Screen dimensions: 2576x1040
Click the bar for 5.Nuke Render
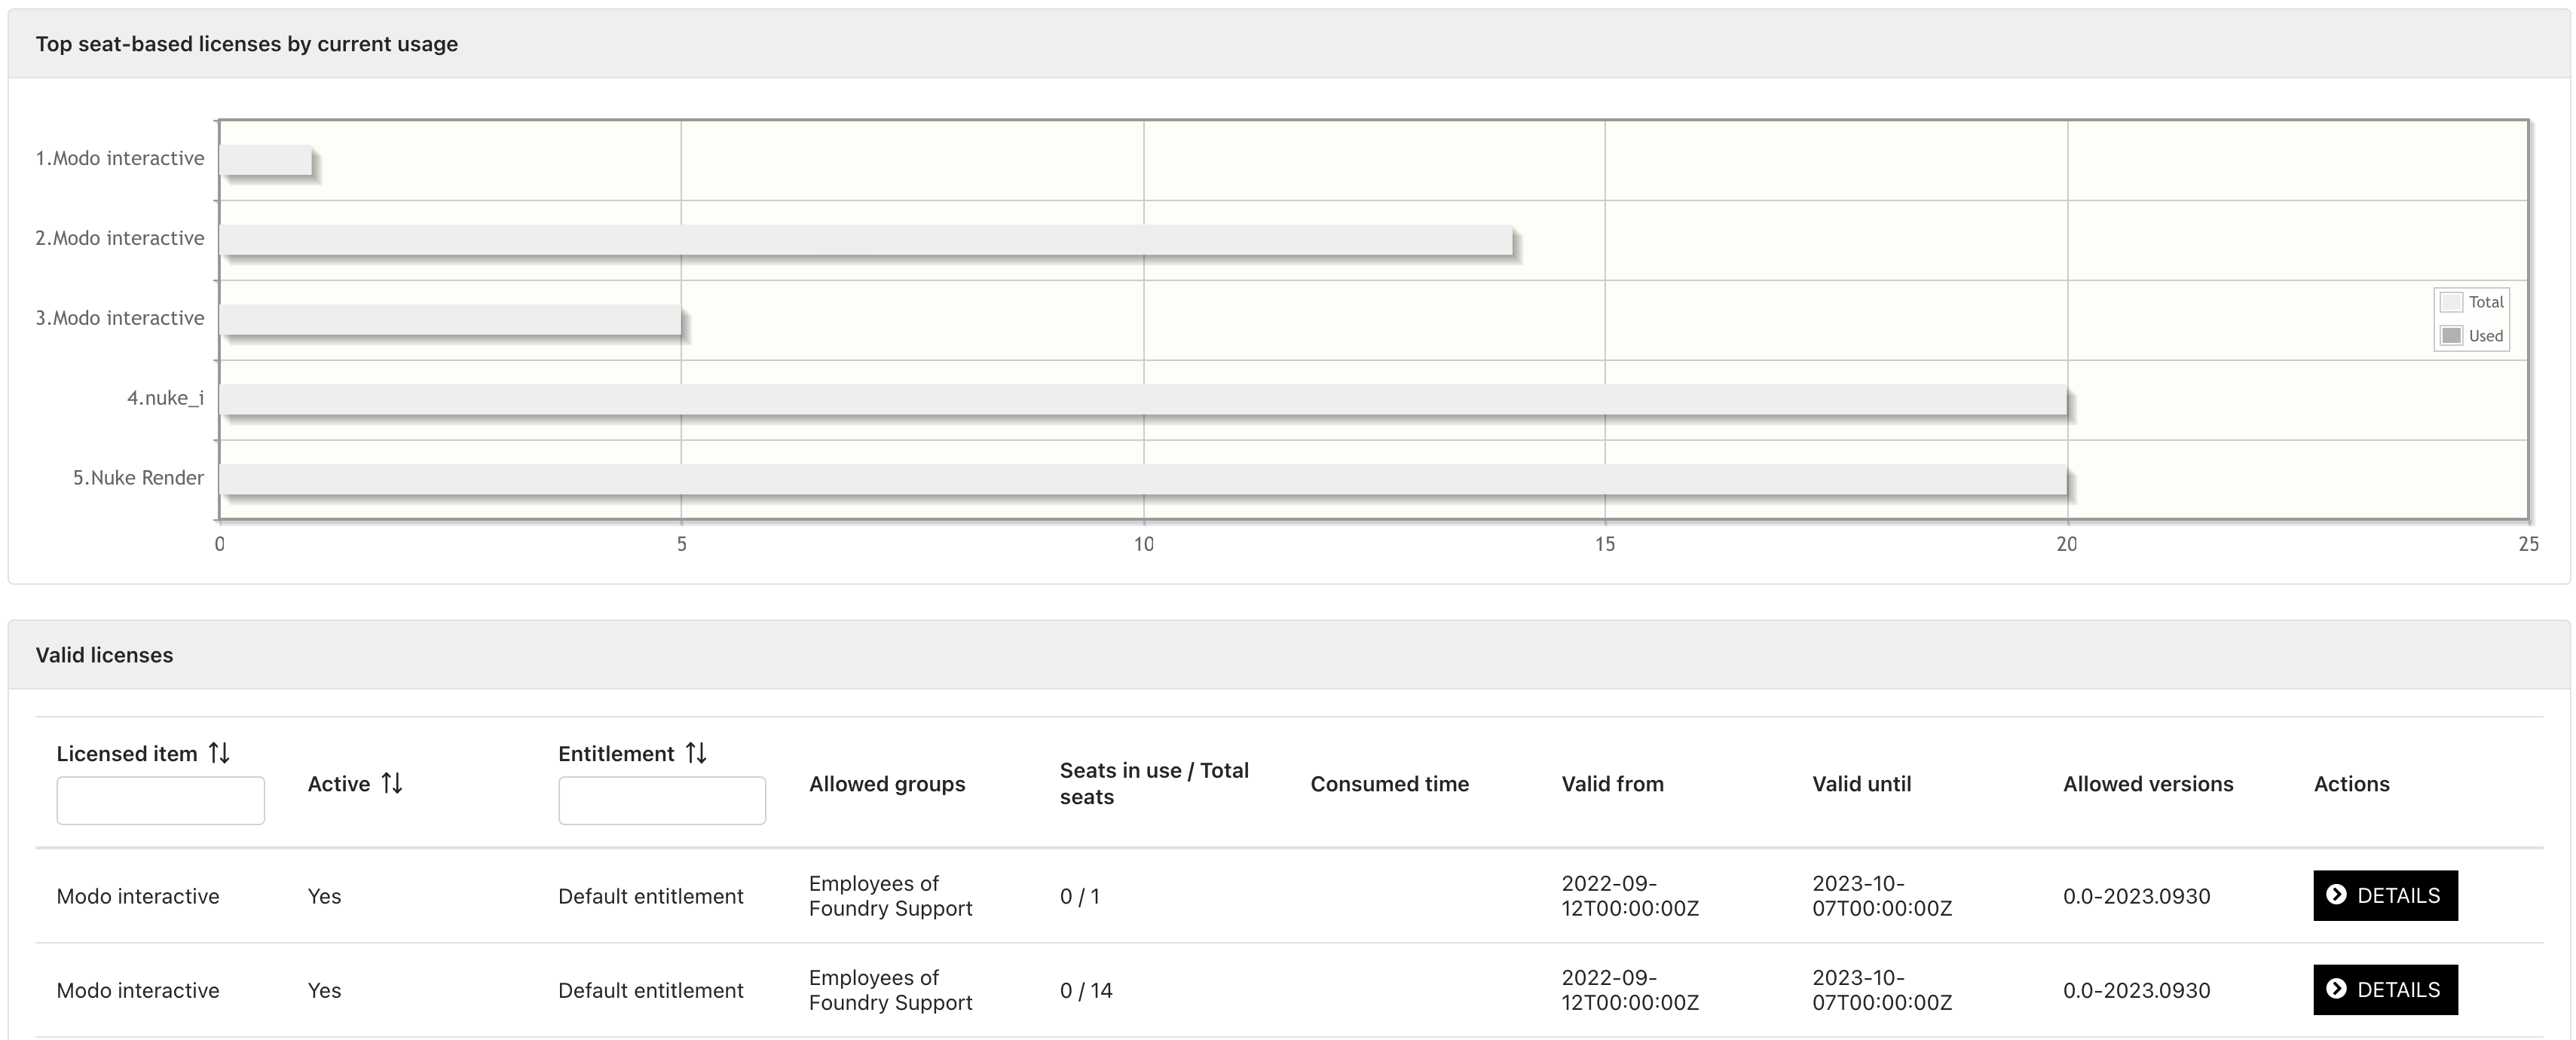1143,480
